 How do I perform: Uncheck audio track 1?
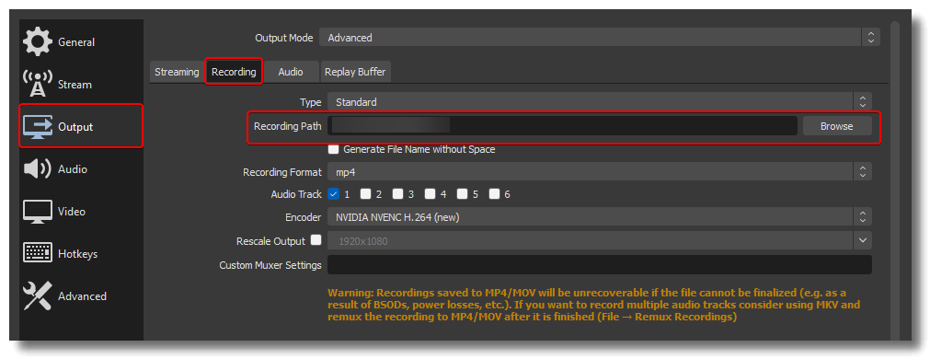click(333, 193)
